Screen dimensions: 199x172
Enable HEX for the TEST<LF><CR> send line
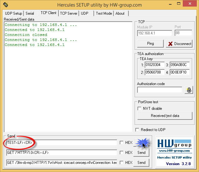pyautogui.click(x=122, y=143)
